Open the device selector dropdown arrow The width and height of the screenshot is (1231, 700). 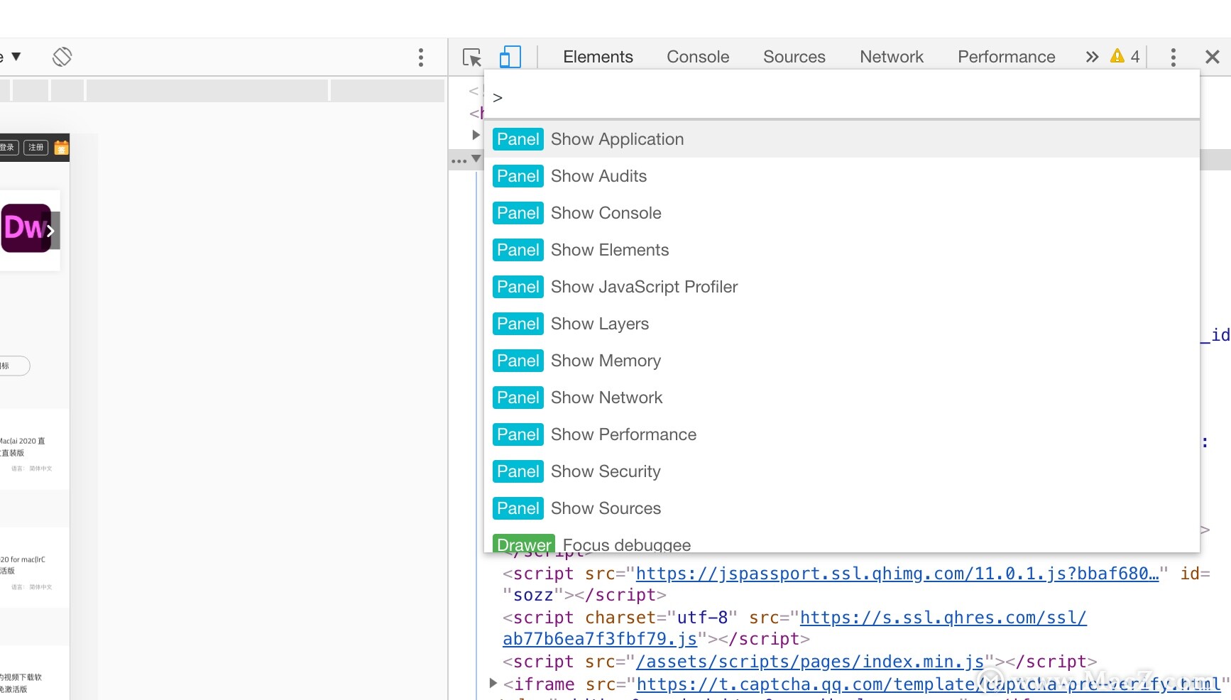tap(16, 56)
